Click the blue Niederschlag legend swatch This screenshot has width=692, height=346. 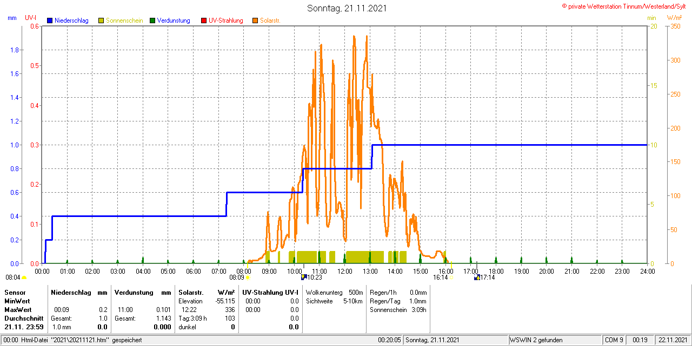[x=50, y=21]
